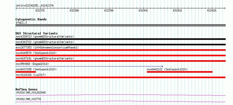Click the Cytogenetic Bands track title
Screen dimensions: 233x105
point(31,19)
